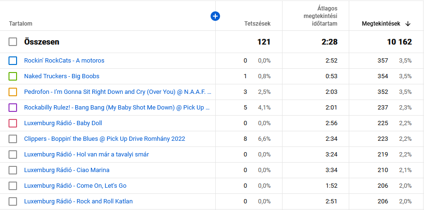Image resolution: width=424 pixels, height=210 pixels.
Task: Click the sort arrow beside Megtekintések
Action: (408, 24)
